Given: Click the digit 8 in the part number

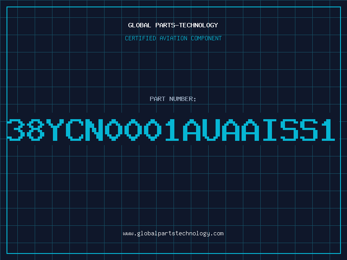Looking at the screenshot, I should [x=36, y=130].
